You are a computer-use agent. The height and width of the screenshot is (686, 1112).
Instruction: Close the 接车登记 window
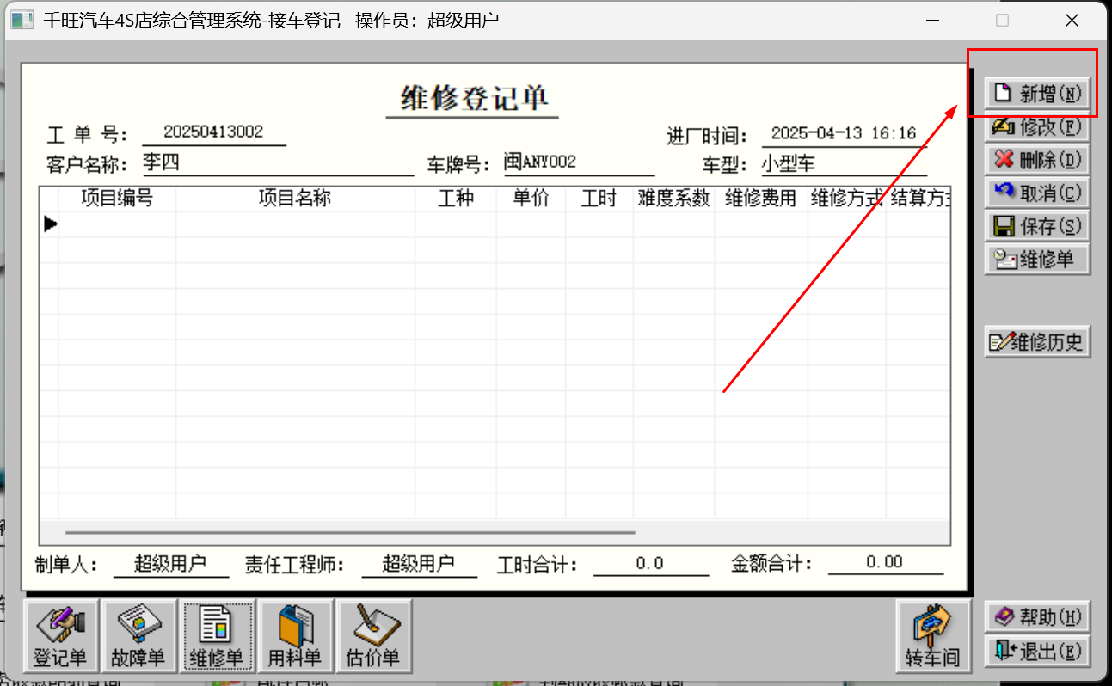point(1072,21)
